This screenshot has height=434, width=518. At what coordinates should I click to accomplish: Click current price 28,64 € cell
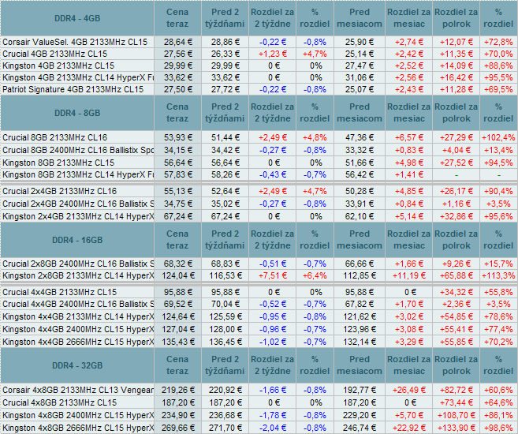(x=177, y=42)
